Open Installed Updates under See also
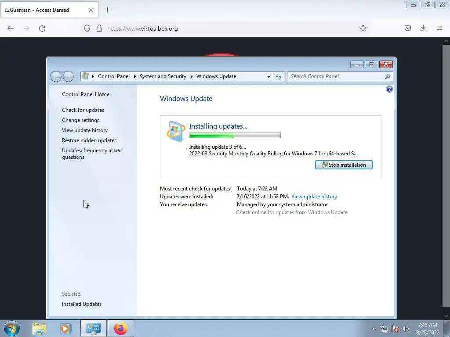 pyautogui.click(x=81, y=304)
